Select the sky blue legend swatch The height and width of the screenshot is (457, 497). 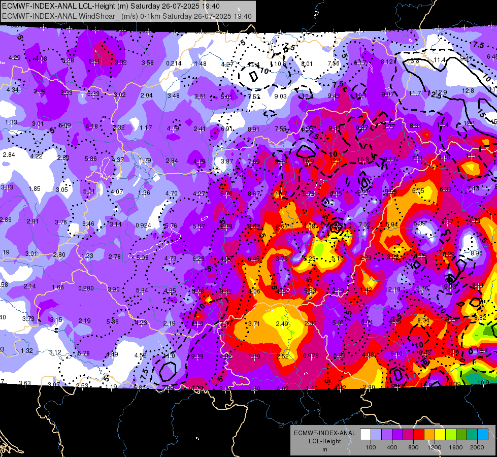[483, 435]
